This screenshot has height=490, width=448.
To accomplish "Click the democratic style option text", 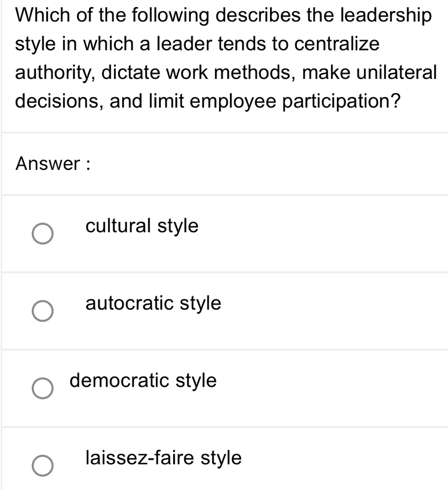I will pos(143,381).
